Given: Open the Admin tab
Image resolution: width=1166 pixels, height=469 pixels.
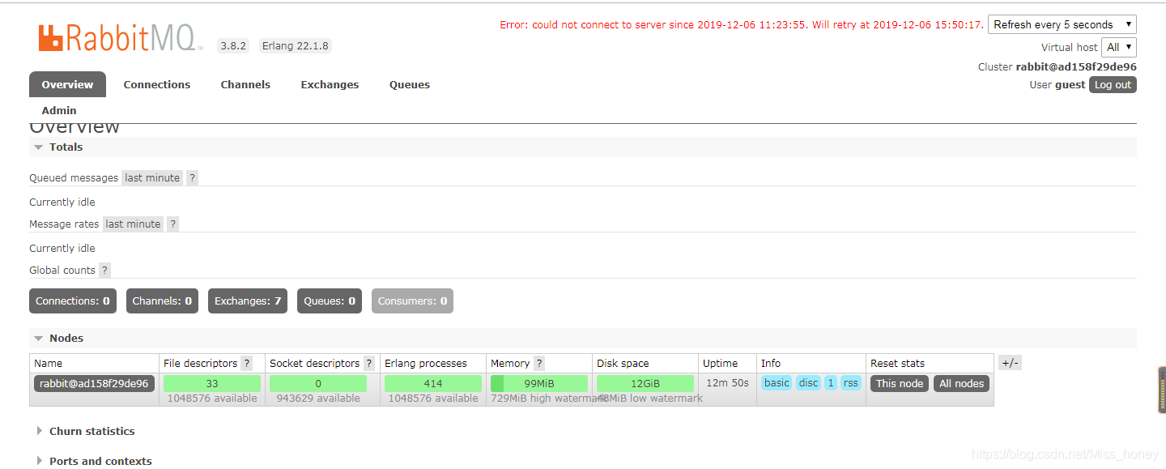Looking at the screenshot, I should click(59, 110).
